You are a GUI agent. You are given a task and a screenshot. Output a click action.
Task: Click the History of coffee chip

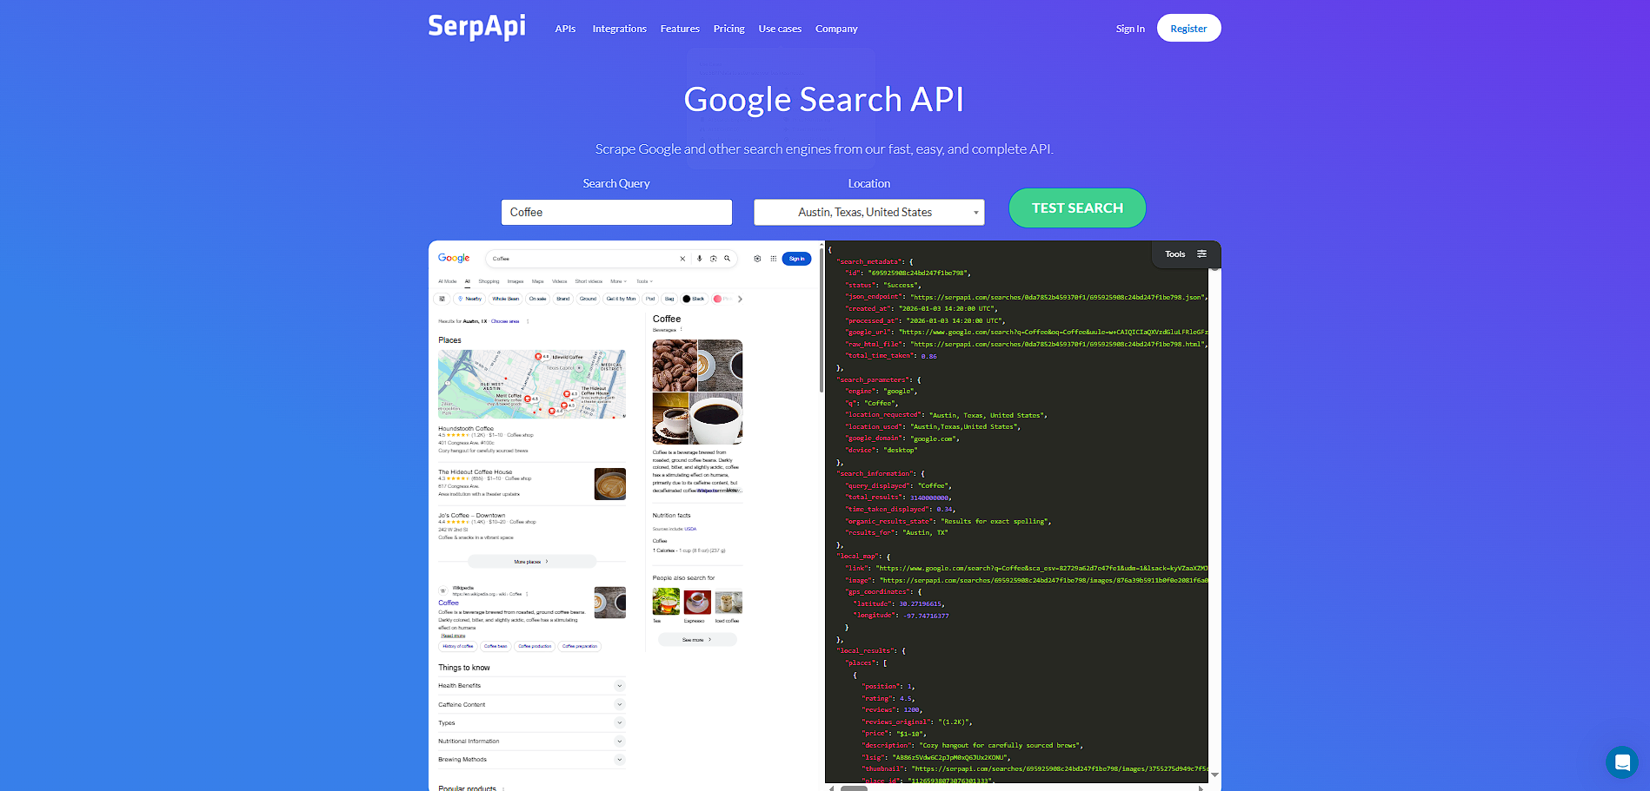pyautogui.click(x=458, y=646)
